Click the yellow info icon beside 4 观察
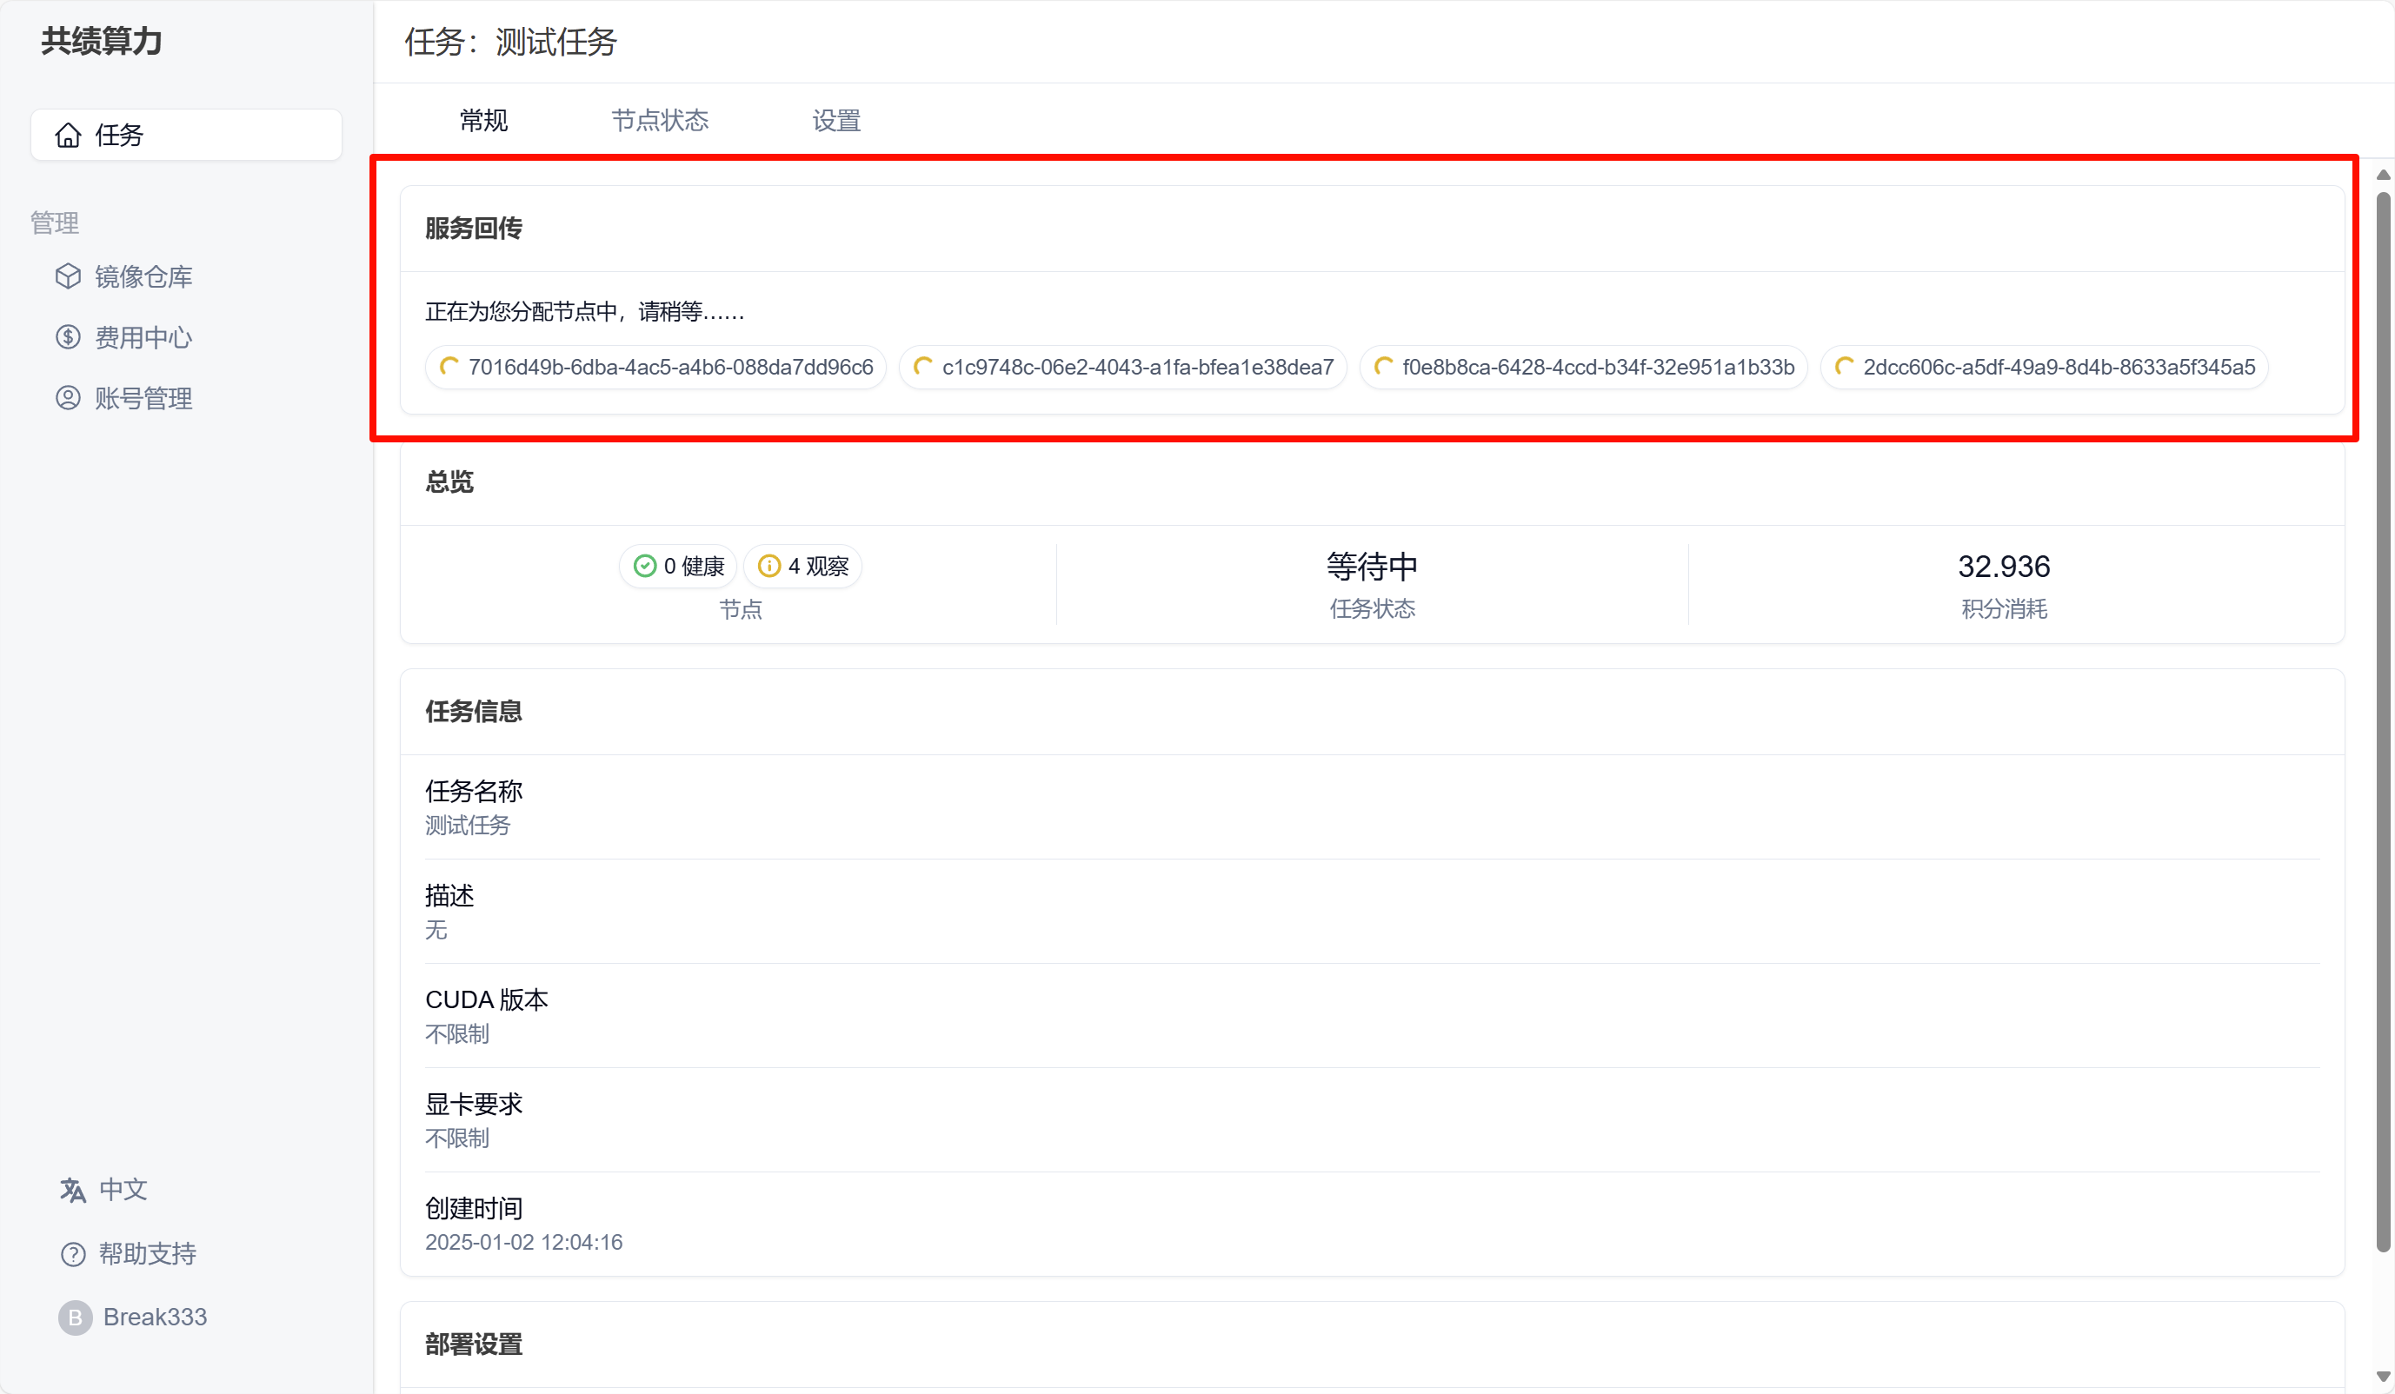Viewport: 2395px width, 1394px height. [768, 567]
